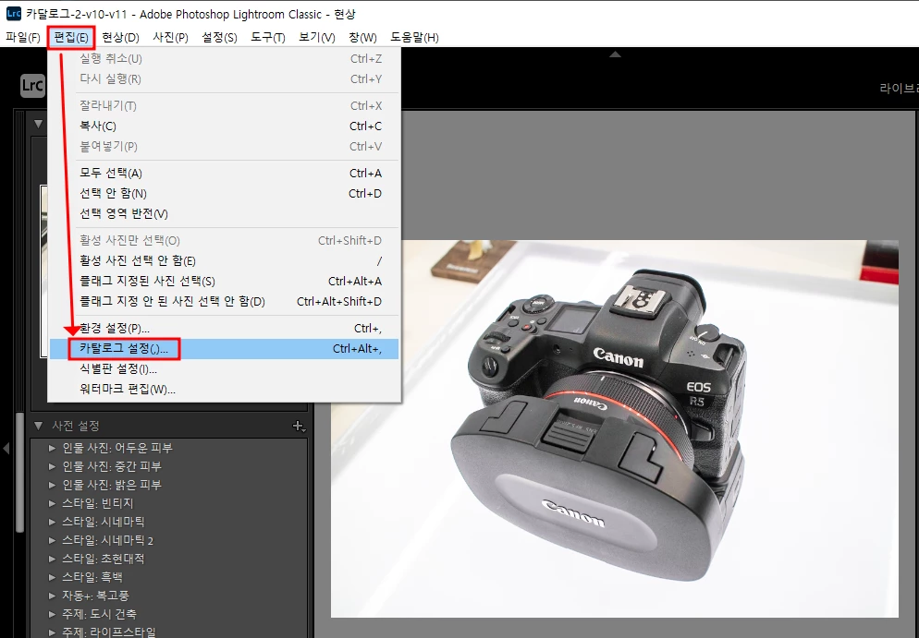The height and width of the screenshot is (638, 919).
Task: Choose 선택 영역 반전(V) menu entry
Action: pyautogui.click(x=225, y=213)
